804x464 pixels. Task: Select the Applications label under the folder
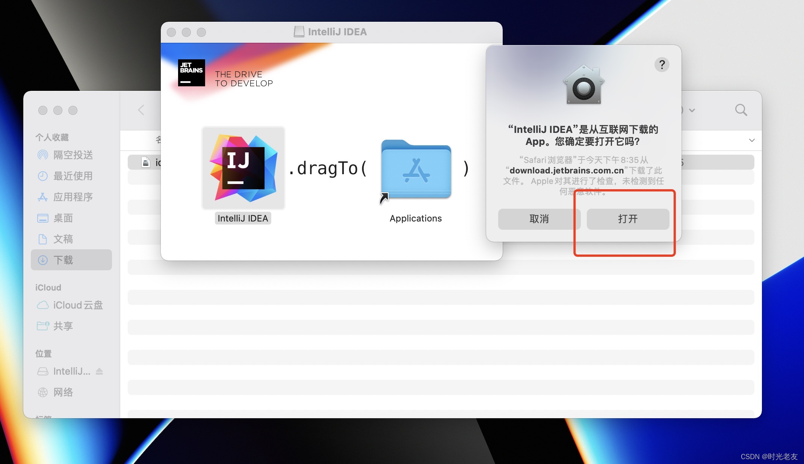(416, 218)
